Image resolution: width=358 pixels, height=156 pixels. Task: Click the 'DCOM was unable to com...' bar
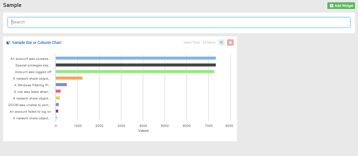click(x=57, y=105)
